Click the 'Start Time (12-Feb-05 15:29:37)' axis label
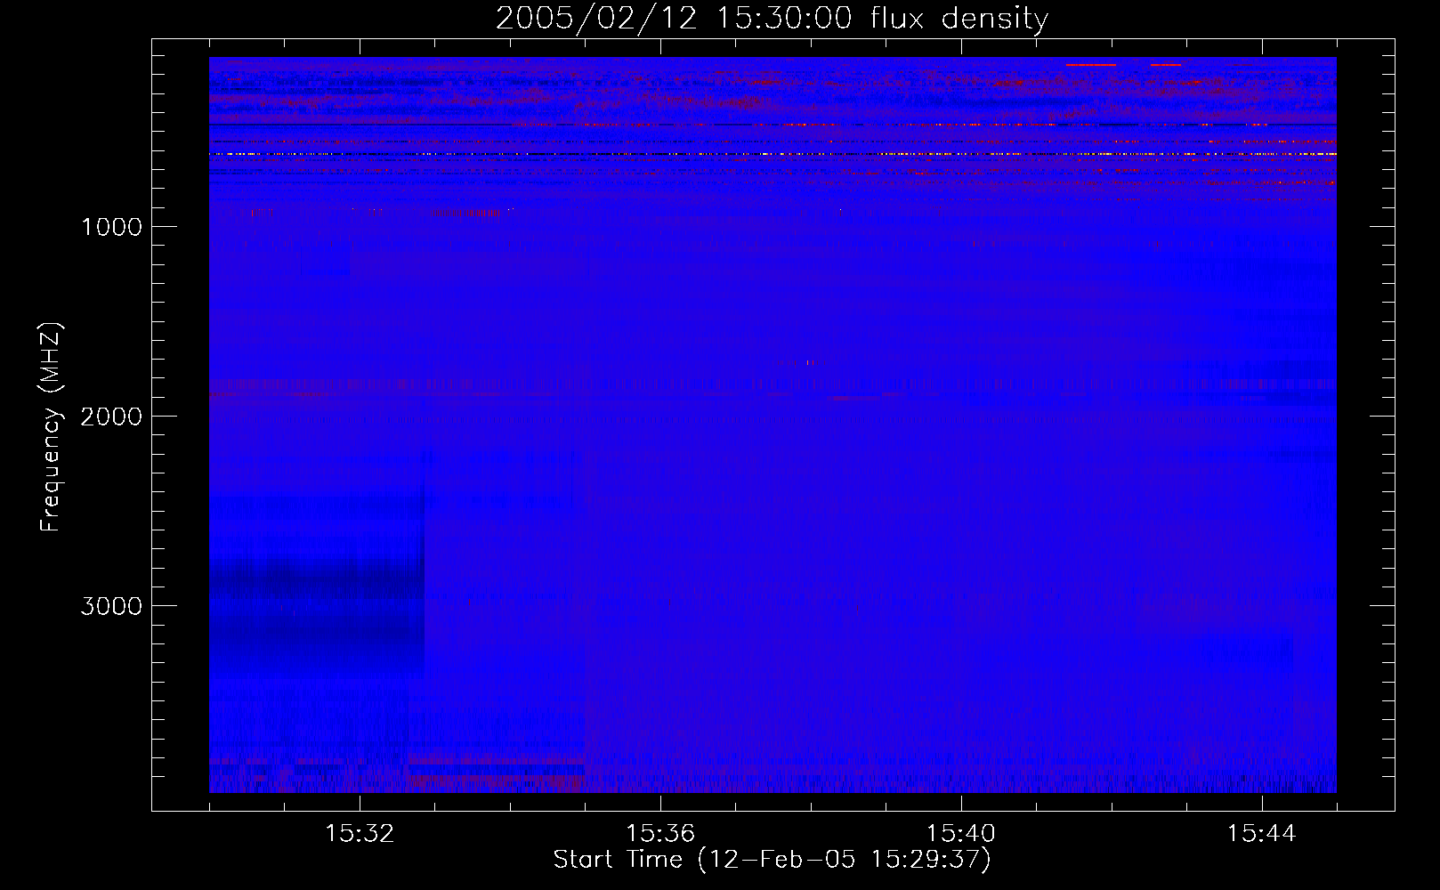This screenshot has width=1440, height=890. pos(772,860)
